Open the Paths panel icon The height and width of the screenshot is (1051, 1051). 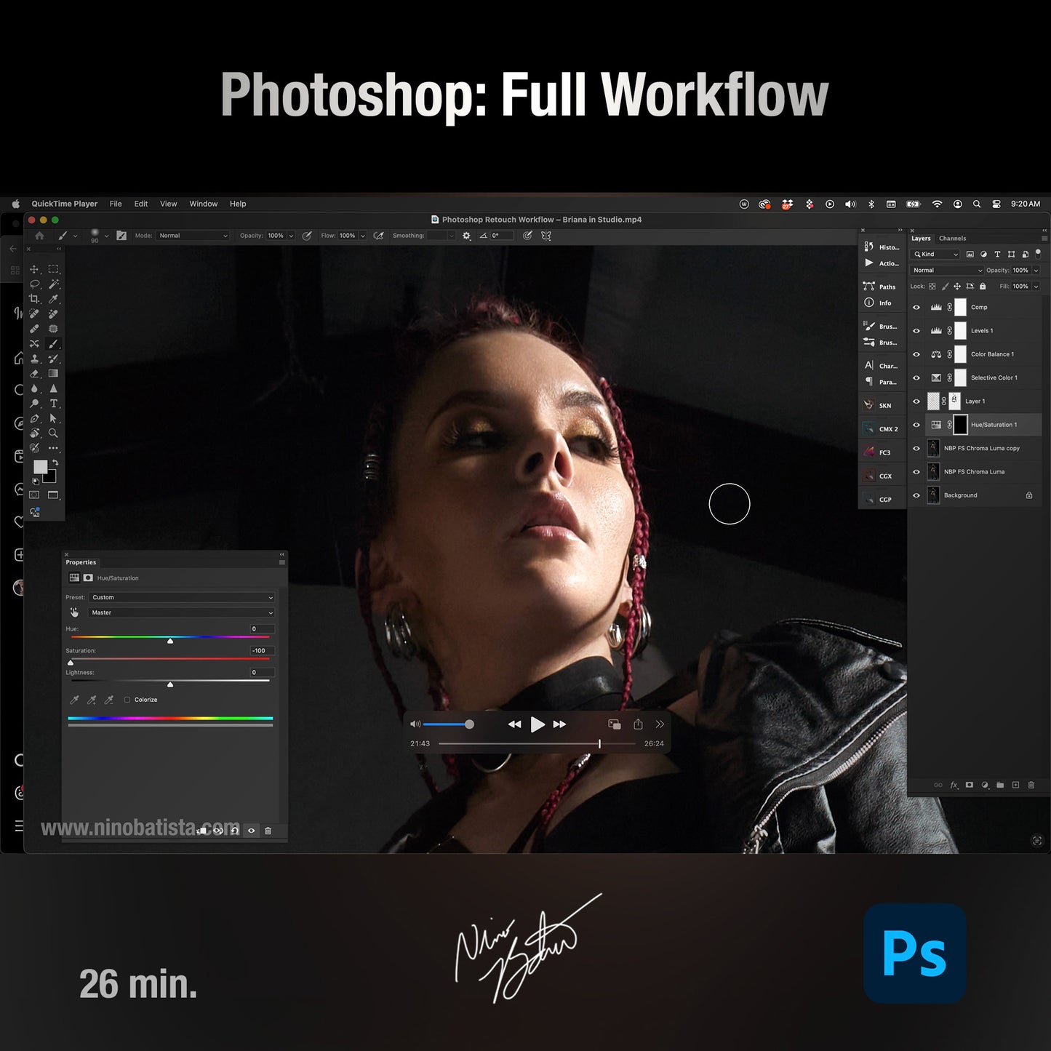pos(869,287)
